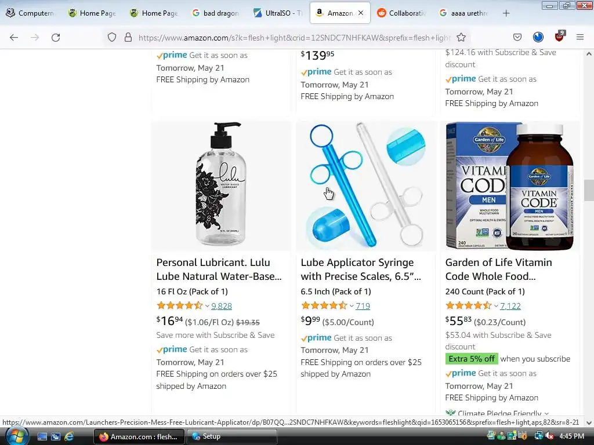Expand rating dropdown for Garden of Life vitamins
The width and height of the screenshot is (594, 445).
496,306
